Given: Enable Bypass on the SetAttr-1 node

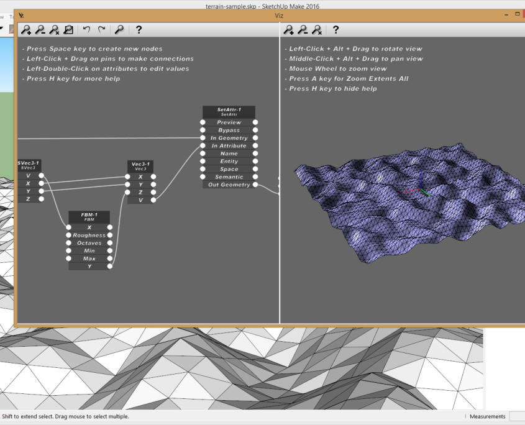Looking at the screenshot, I should 203,130.
